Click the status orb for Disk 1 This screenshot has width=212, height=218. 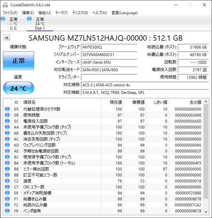(29, 19)
